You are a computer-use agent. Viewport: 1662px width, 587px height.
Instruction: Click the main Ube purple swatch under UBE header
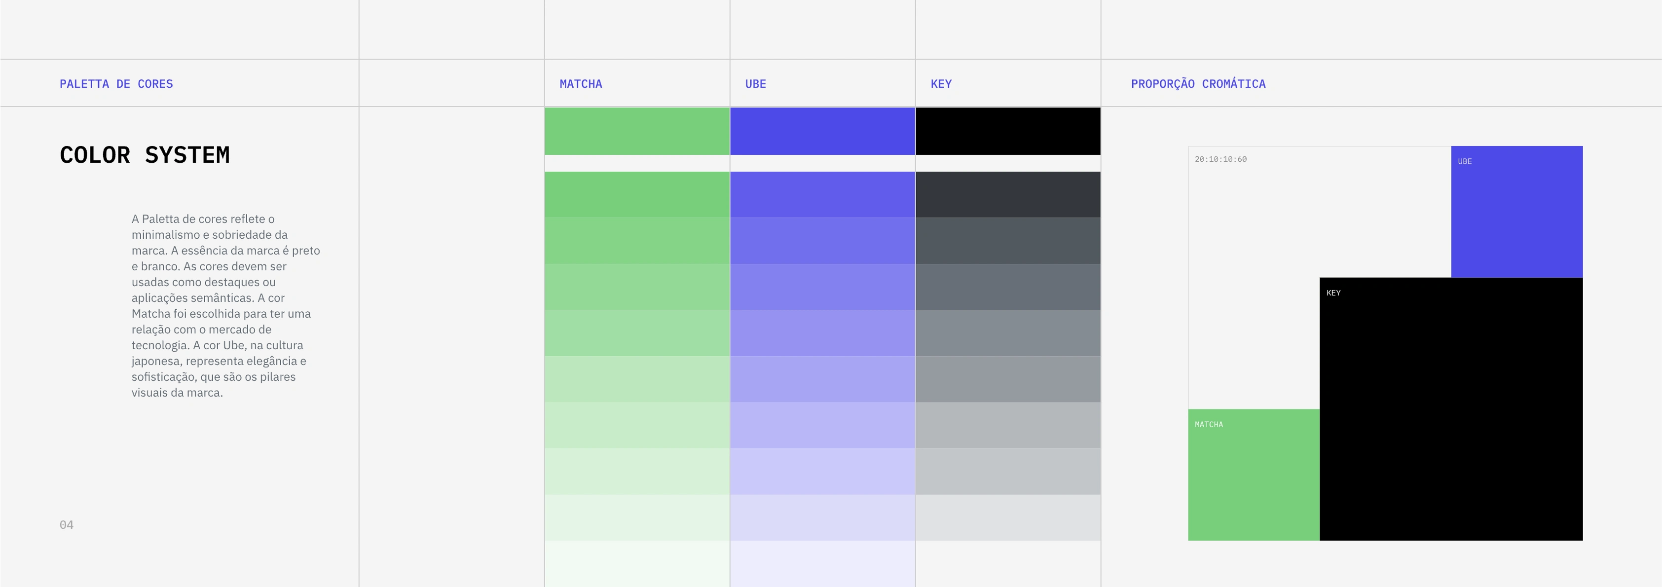pos(822,131)
